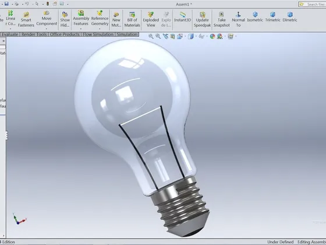Screen dimensions: 326x245
Task: Expand the Reference Geometry dropdown arrow
Action: (100, 29)
